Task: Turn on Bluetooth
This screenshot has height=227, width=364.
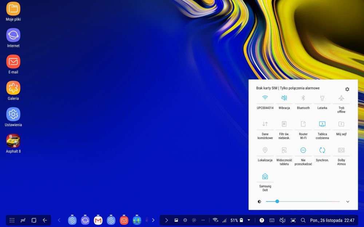Action: point(303,102)
